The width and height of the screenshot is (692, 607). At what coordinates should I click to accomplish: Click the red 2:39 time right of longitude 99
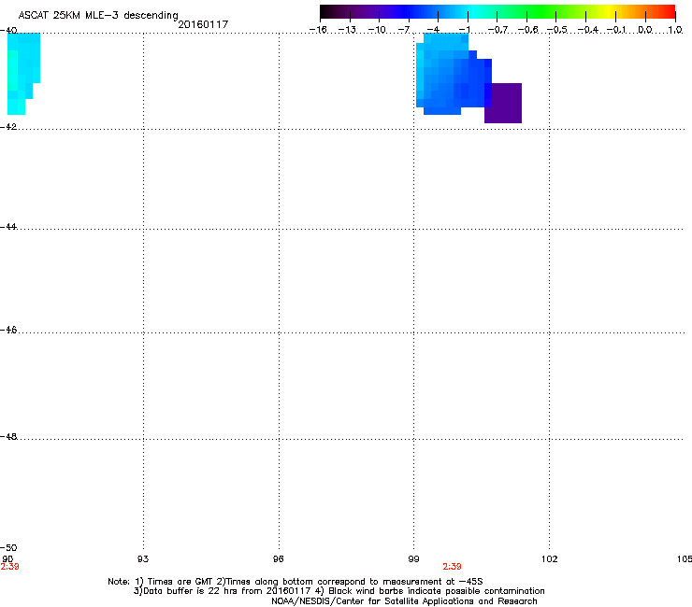[452, 567]
